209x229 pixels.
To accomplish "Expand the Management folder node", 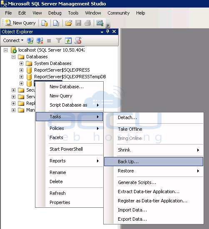I will (x=13, y=110).
